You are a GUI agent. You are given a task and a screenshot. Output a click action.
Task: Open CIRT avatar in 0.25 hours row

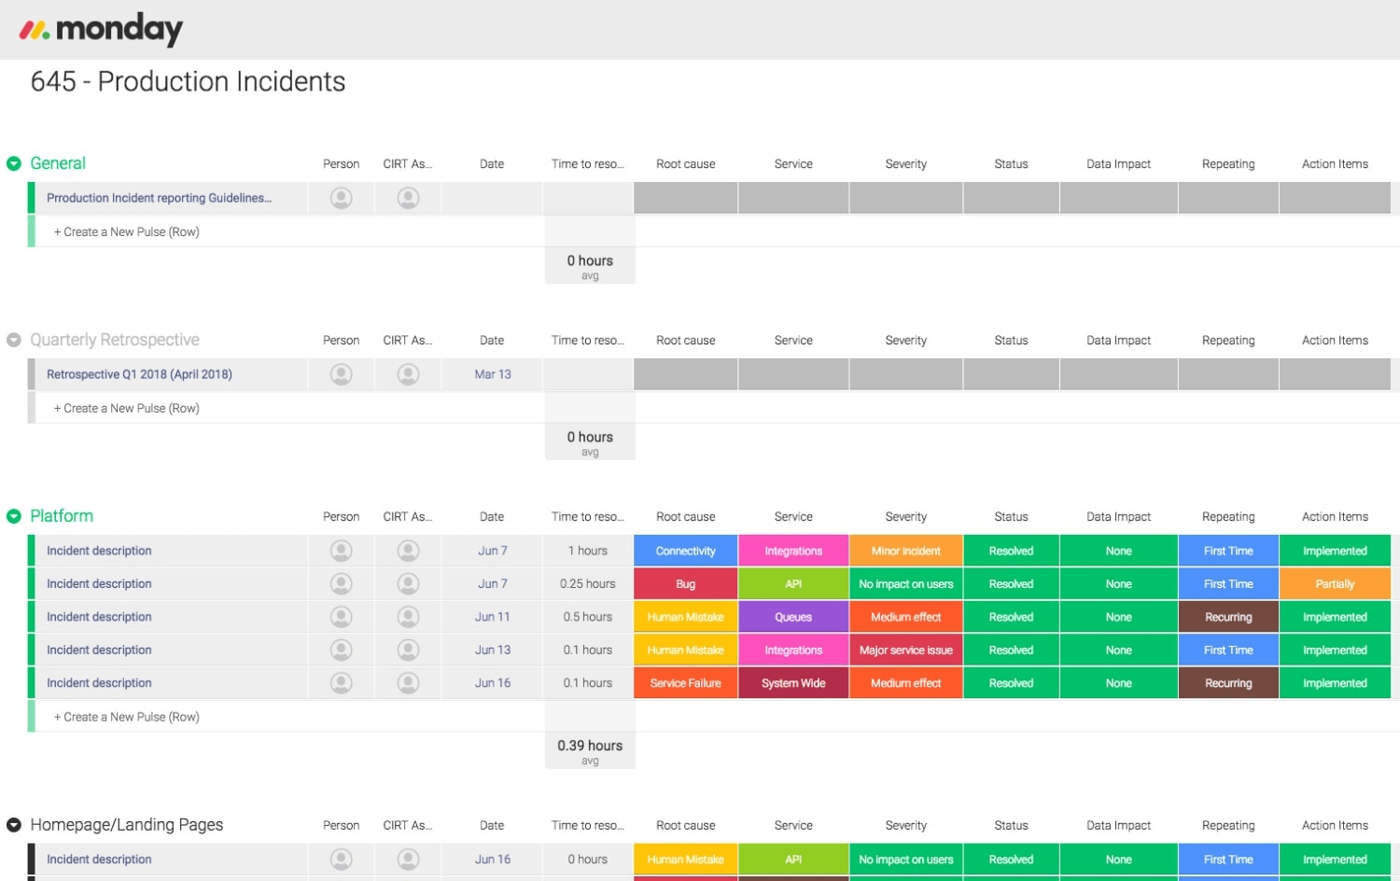pyautogui.click(x=408, y=584)
